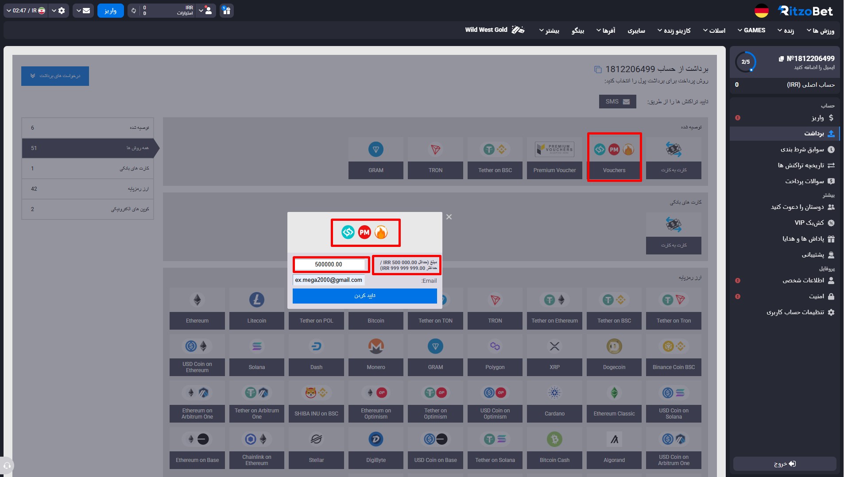Viewport: 844px width, 477px height.
Task: Open the German flag language selector
Action: [761, 11]
